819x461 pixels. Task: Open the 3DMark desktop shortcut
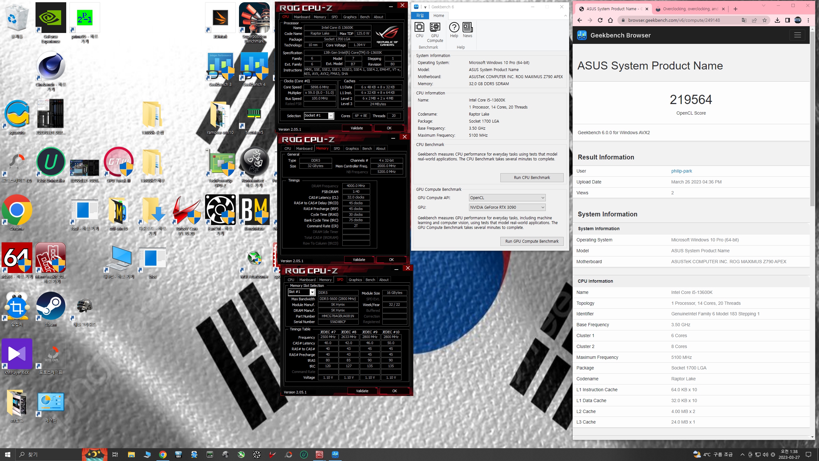click(x=220, y=20)
